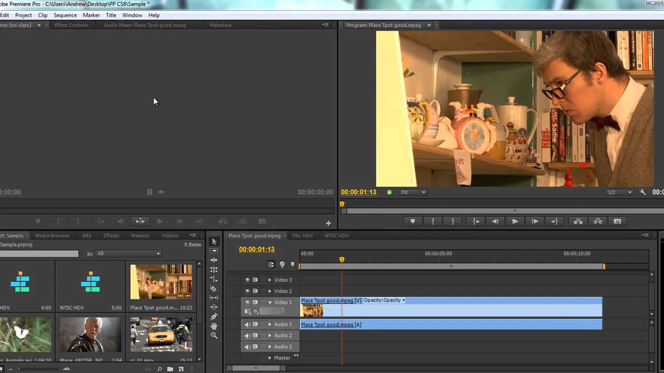Mute Audio 2 track output
664x373 pixels.
pyautogui.click(x=247, y=336)
